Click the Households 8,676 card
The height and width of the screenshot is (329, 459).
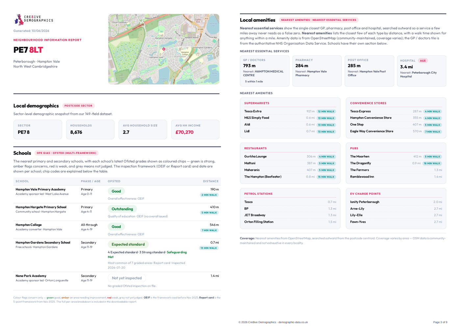coord(90,130)
